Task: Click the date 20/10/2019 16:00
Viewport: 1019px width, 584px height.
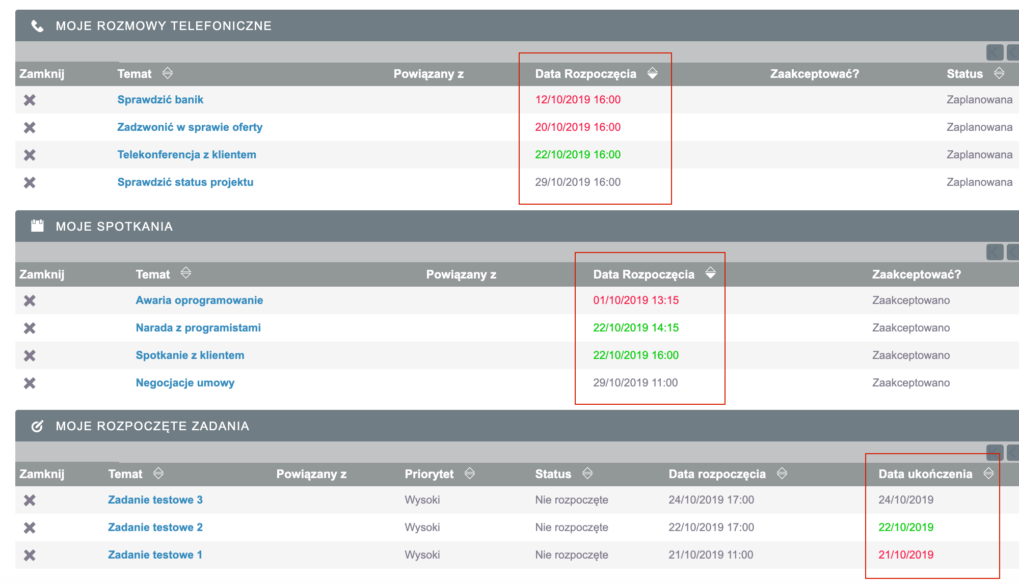Action: [578, 127]
